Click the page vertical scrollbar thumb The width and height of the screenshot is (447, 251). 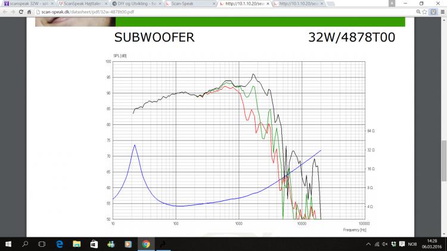point(444,161)
